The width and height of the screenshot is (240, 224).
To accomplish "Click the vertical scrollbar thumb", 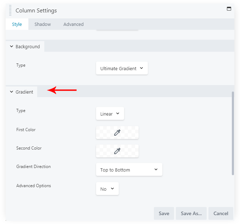I will coord(233,133).
